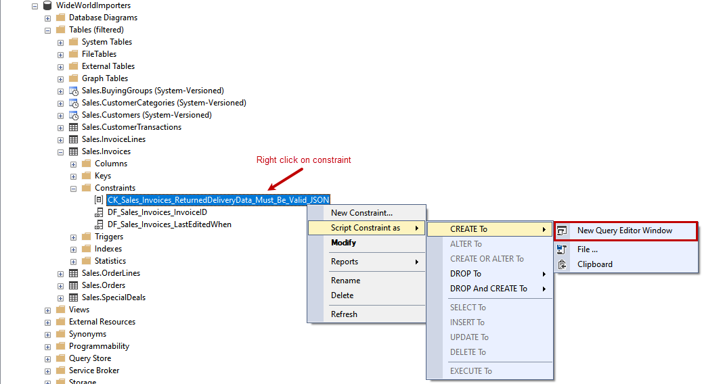Select Sales.SpecialDeals table label
Image resolution: width=702 pixels, height=384 pixels.
tap(114, 297)
